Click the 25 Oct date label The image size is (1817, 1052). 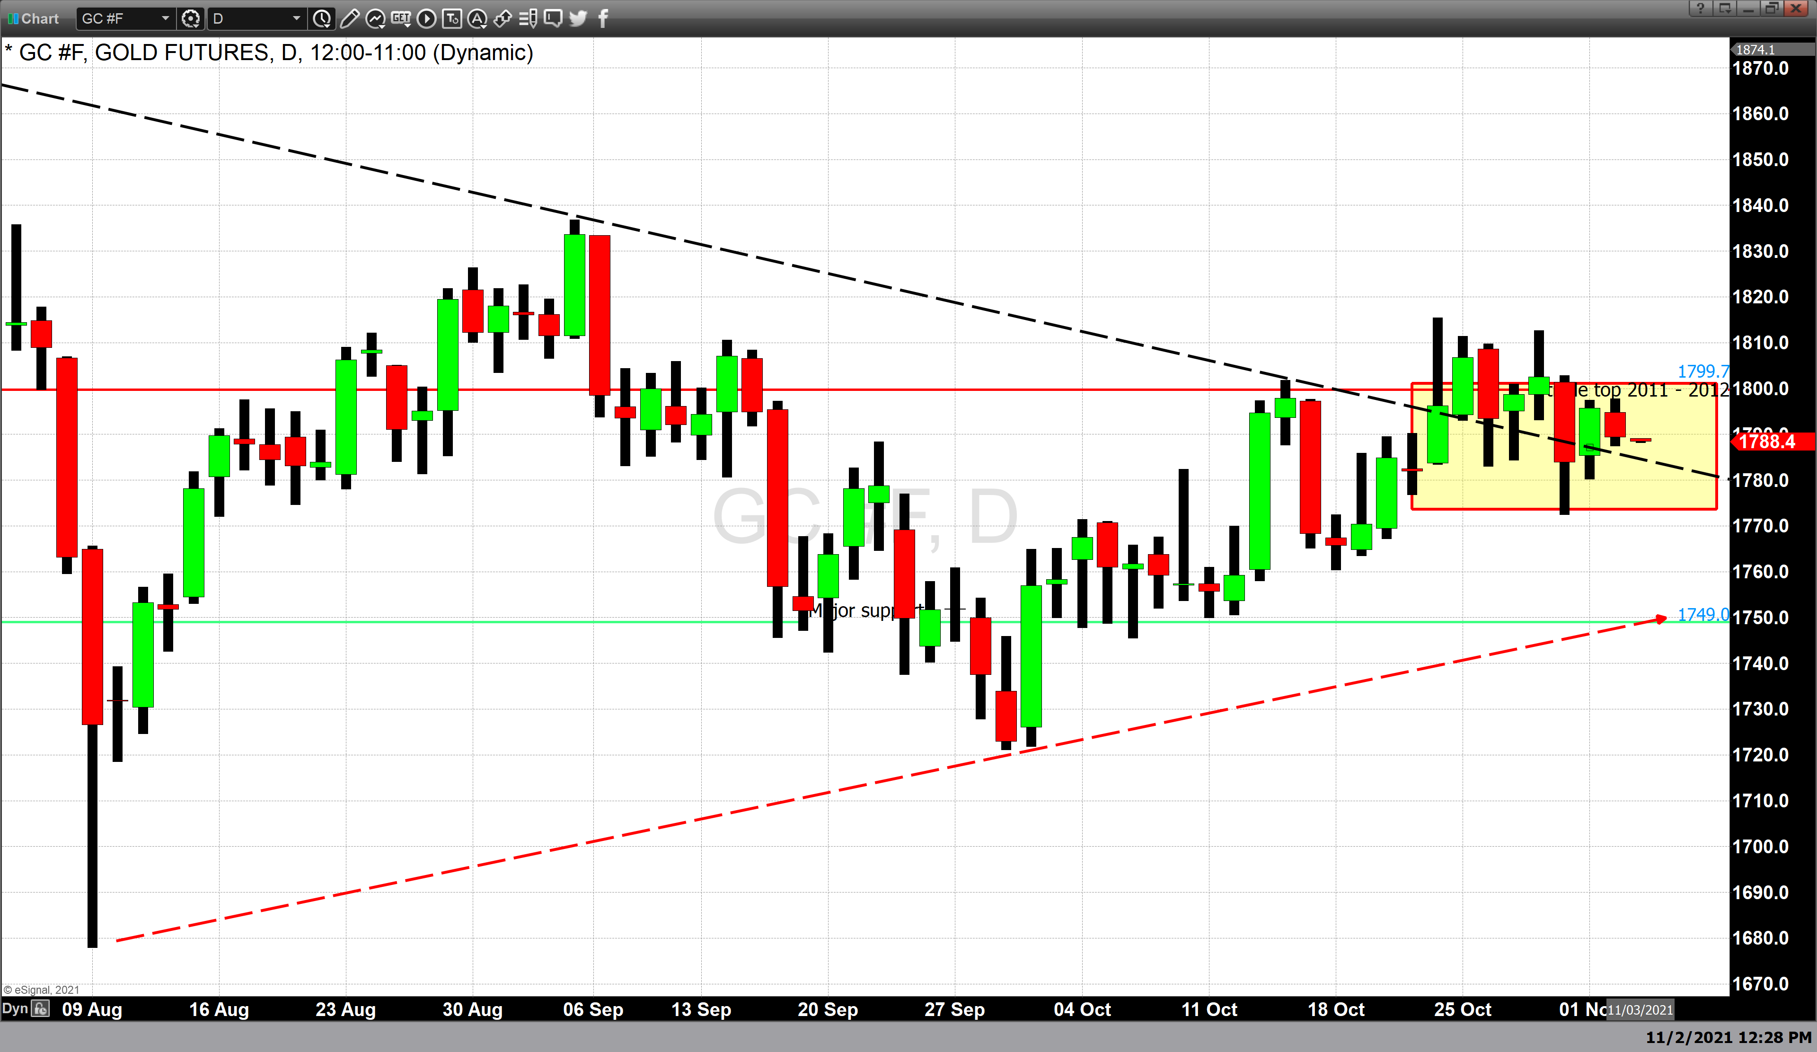[1463, 1009]
